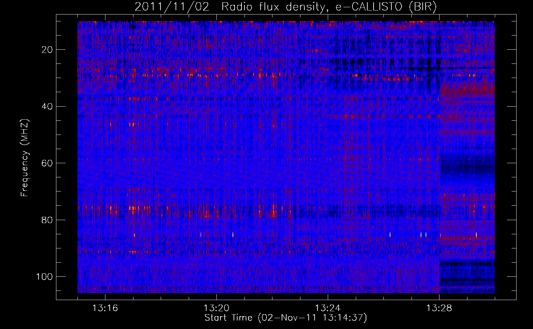Screen dimensions: 533x329
Task: Click the frequency tick label '40'
Action: [x=47, y=107]
